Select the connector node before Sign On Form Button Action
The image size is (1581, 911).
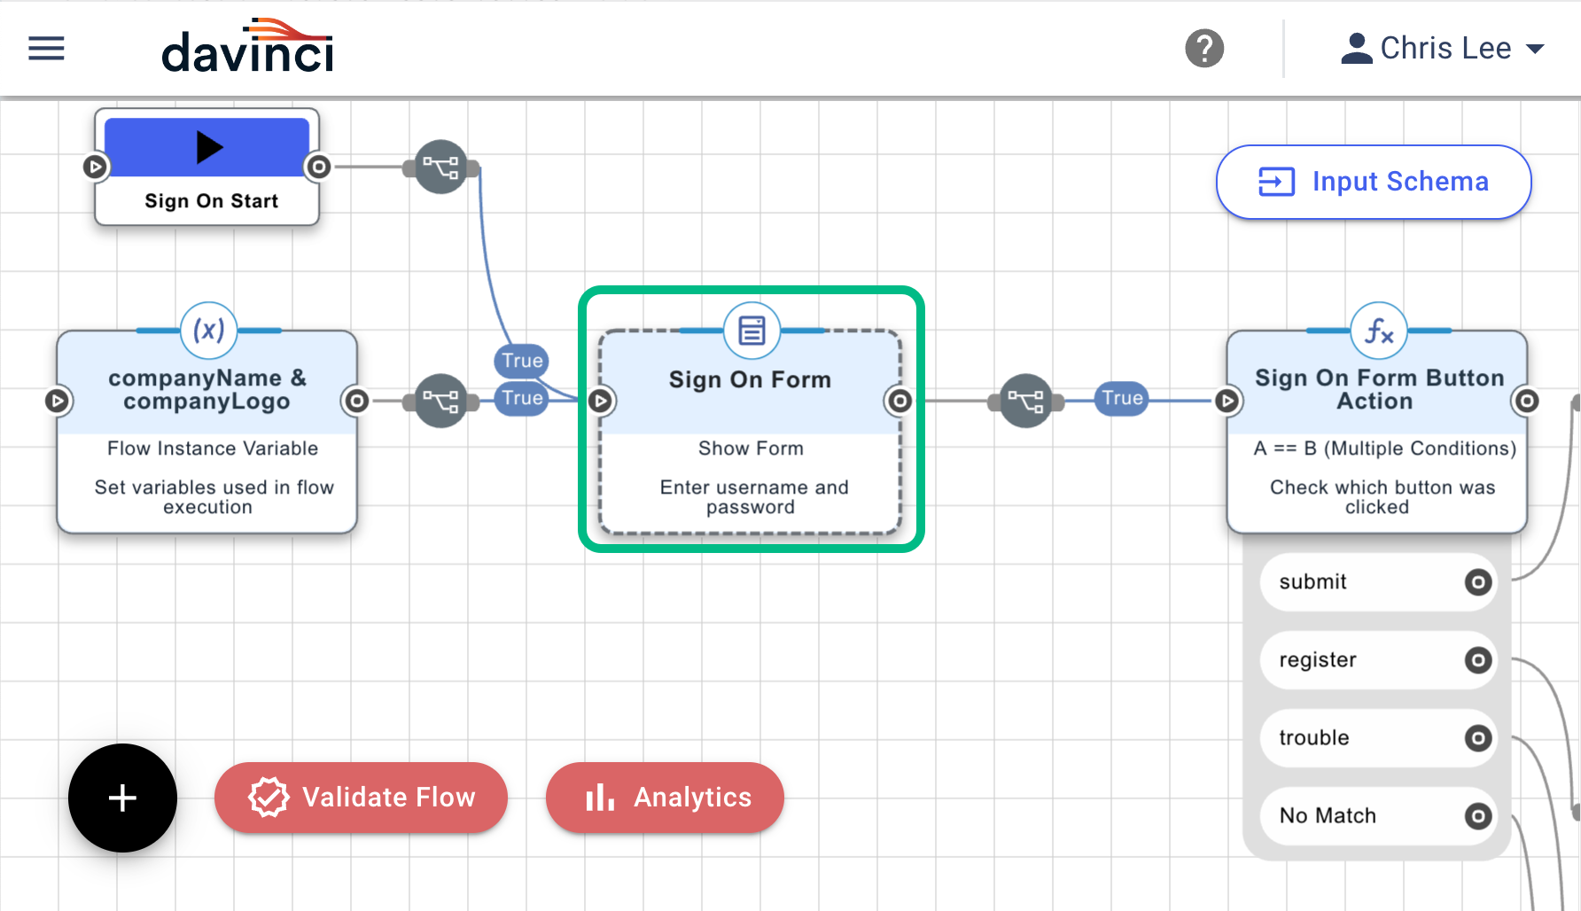(1025, 401)
